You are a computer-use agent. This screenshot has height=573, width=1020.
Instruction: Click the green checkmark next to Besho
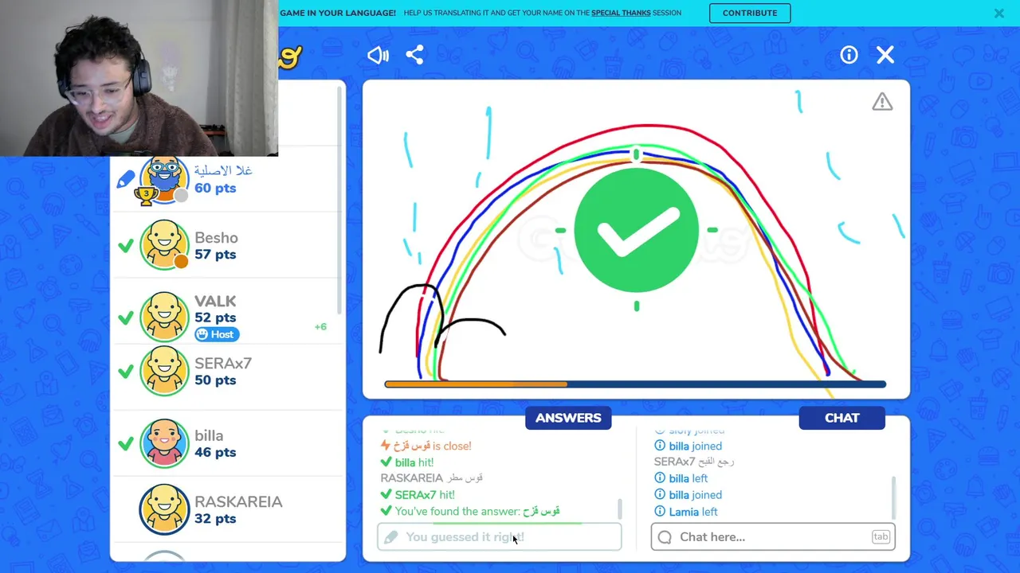(125, 246)
